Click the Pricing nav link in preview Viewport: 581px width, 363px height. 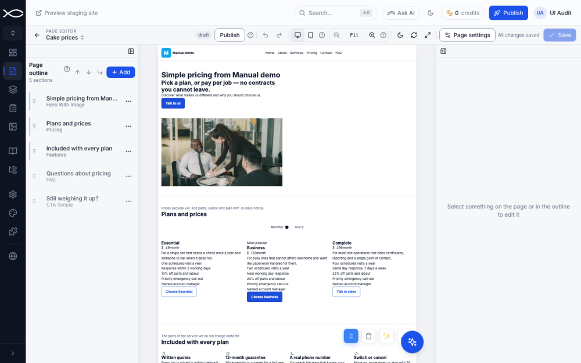tap(311, 53)
